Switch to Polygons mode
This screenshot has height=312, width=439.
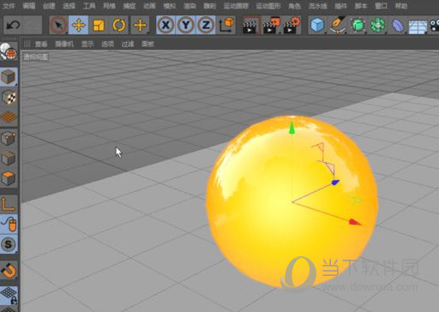click(x=9, y=178)
